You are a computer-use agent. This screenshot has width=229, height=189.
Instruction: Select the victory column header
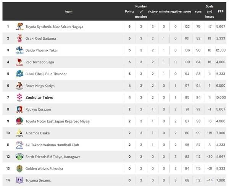pos(152,11)
